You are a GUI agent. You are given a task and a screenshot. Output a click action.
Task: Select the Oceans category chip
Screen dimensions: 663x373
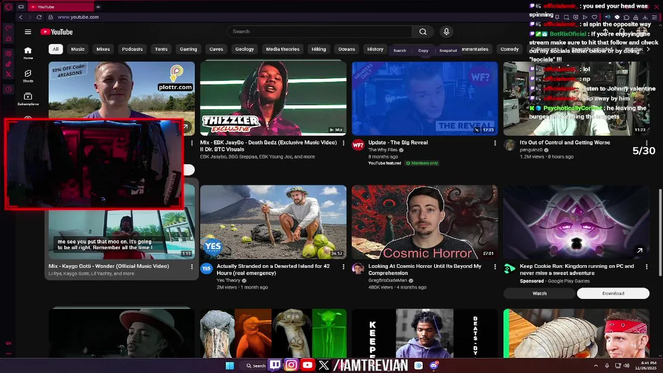click(347, 49)
